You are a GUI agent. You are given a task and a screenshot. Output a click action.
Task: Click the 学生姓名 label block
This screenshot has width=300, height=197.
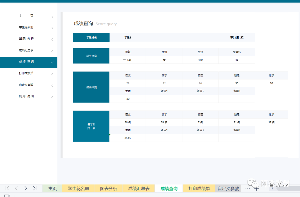pyautogui.click(x=91, y=37)
